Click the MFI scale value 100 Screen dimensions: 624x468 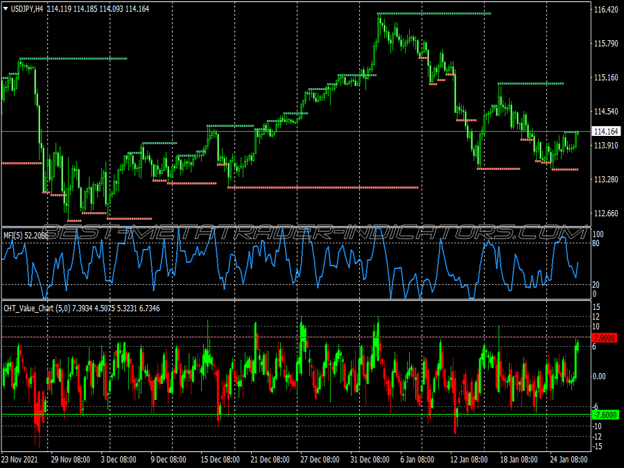click(x=598, y=234)
